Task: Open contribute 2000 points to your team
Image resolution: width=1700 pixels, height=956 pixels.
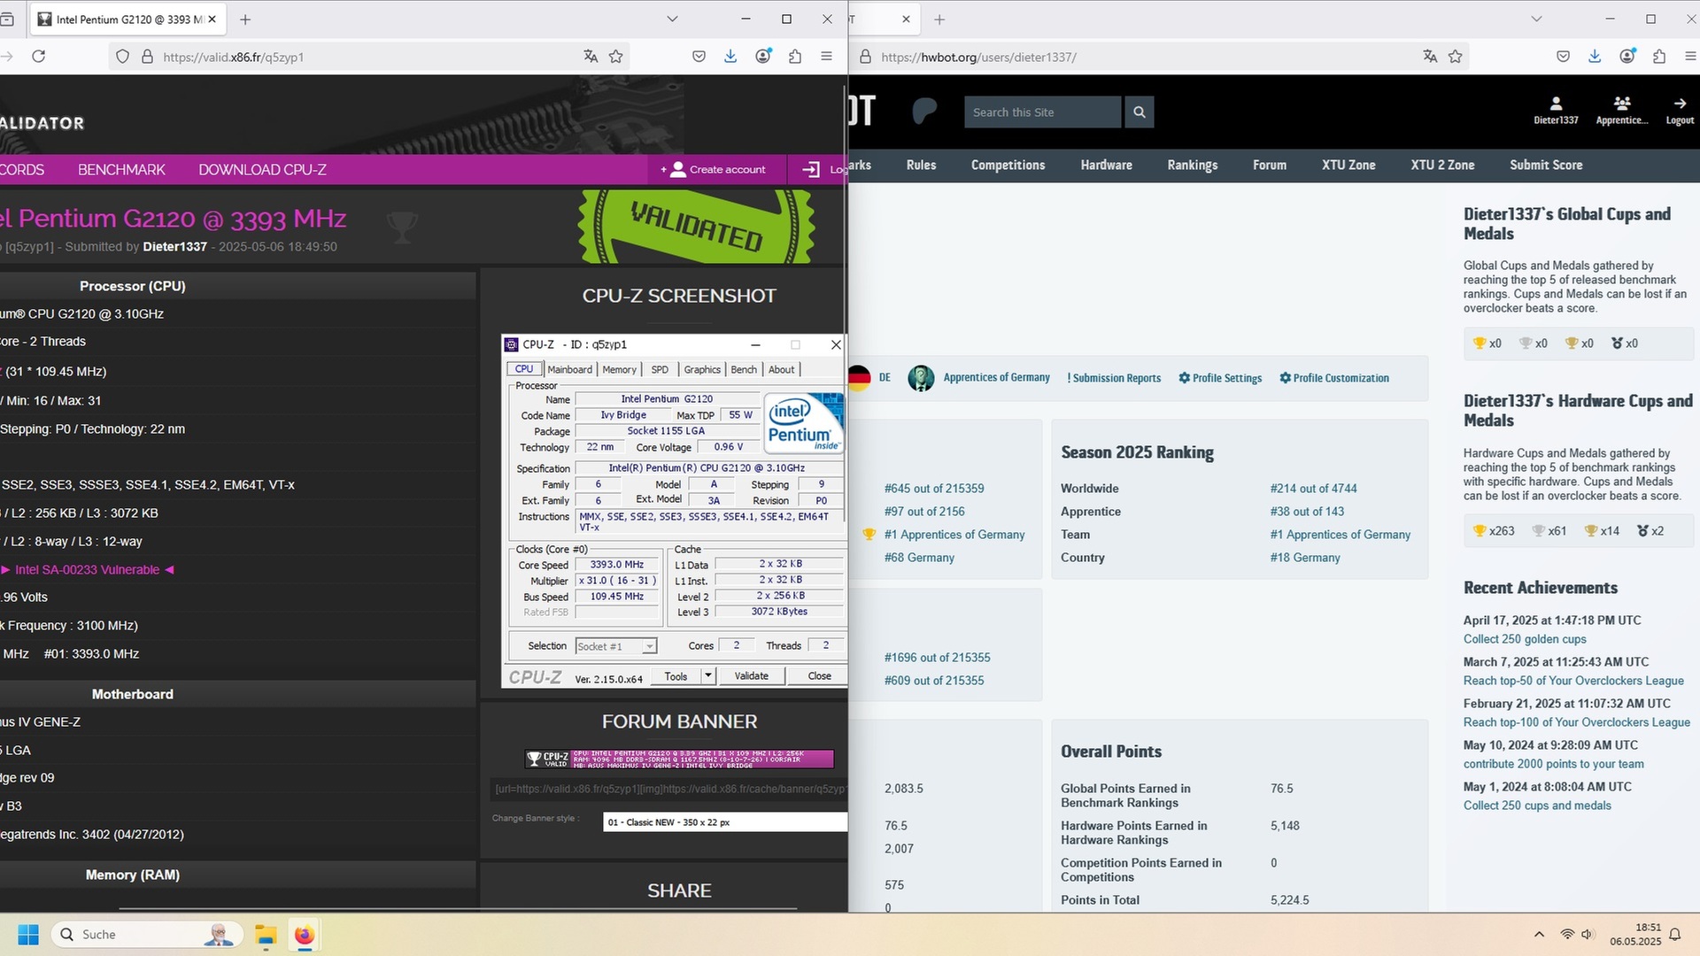Action: [1554, 764]
